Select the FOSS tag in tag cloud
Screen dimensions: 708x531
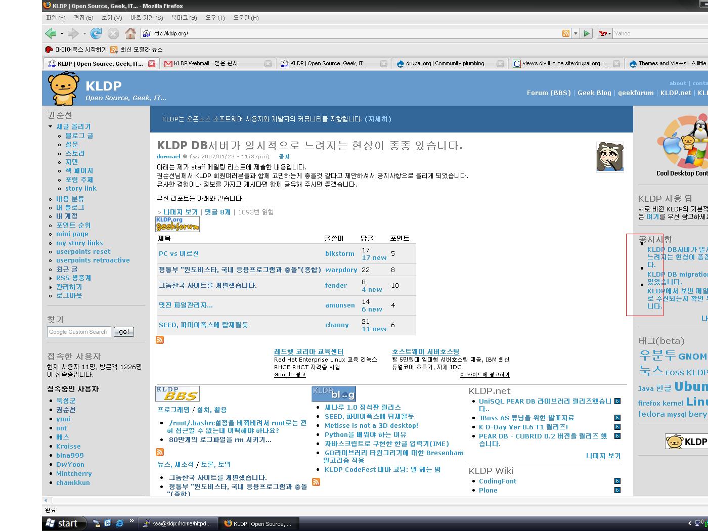tap(675, 373)
